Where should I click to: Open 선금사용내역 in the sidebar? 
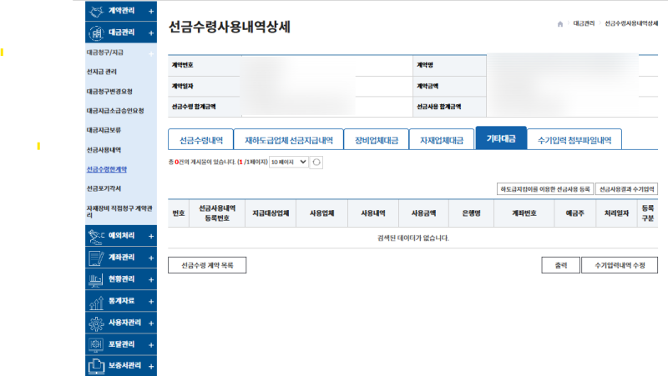click(104, 150)
